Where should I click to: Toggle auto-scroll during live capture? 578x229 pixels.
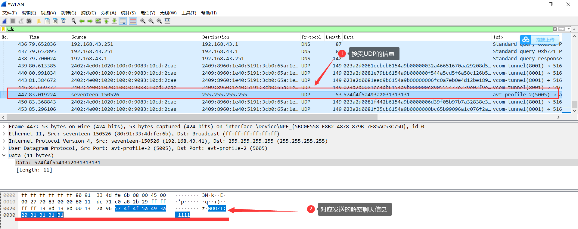tap(123, 21)
